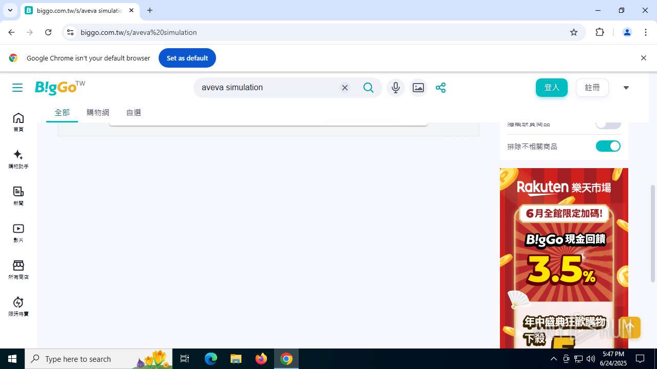
Task: Click Set as default button
Action: (187, 58)
